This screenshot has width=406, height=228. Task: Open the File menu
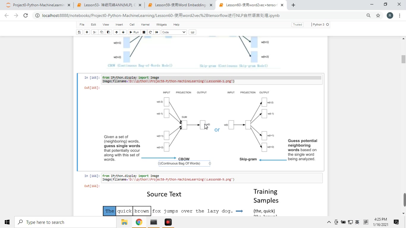coord(82,25)
